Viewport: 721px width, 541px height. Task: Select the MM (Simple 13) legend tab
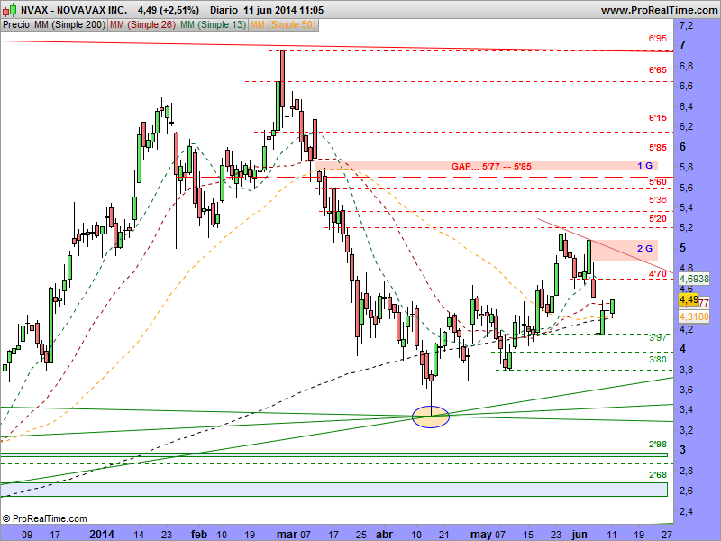point(213,25)
